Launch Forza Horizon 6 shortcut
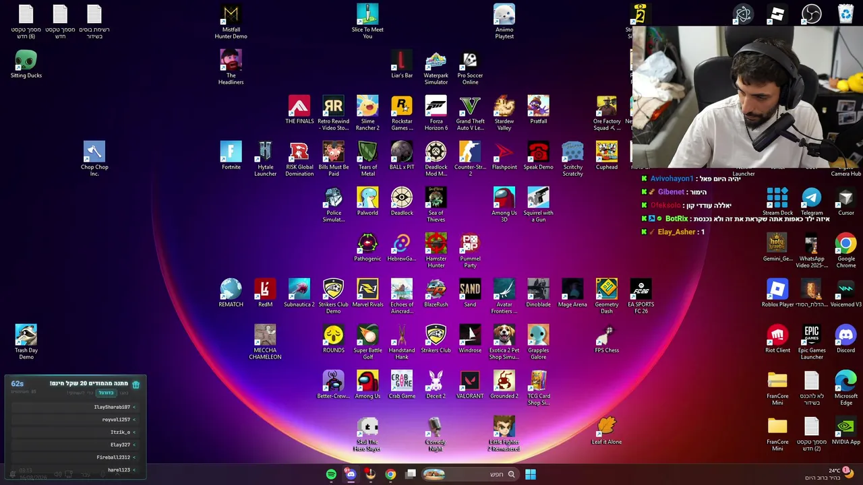The width and height of the screenshot is (863, 485). 436,113
